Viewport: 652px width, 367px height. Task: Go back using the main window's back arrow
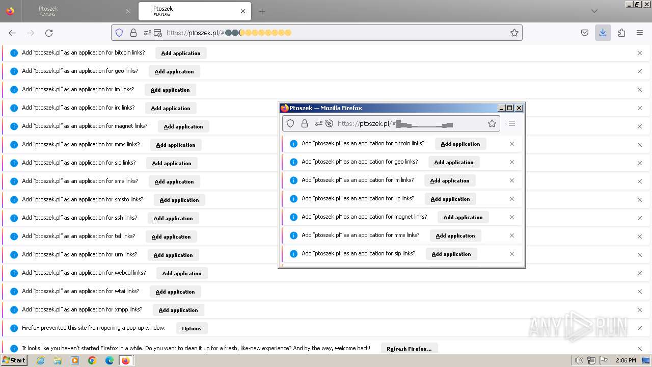12,33
